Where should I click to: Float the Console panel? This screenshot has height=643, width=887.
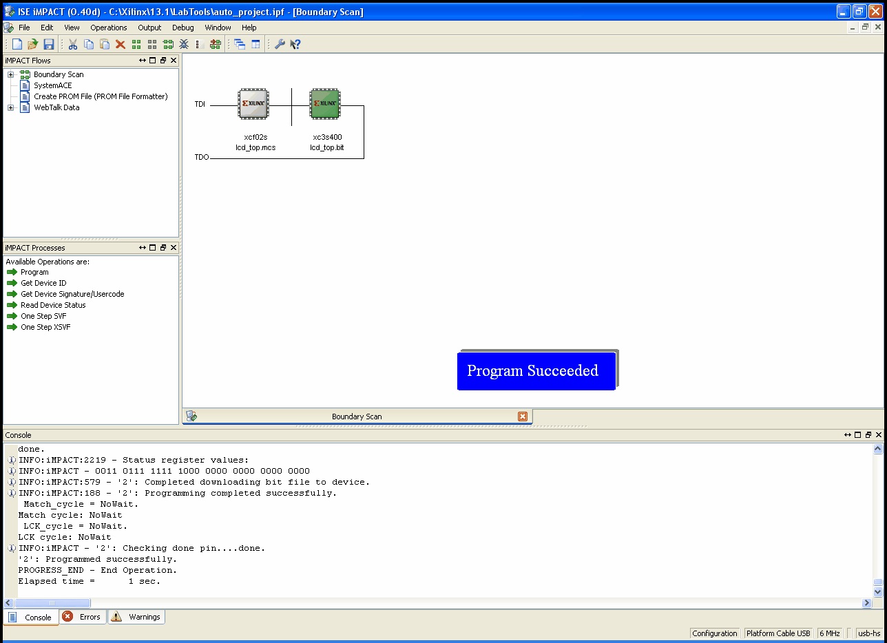[868, 435]
